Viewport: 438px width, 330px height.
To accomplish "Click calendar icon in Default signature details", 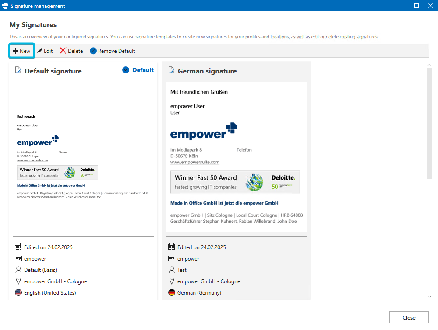I will click(18, 247).
